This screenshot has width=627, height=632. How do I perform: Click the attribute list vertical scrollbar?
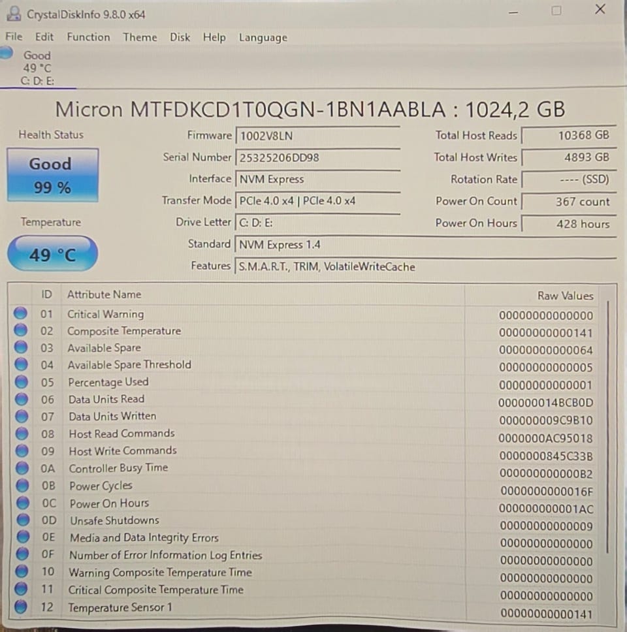607,427
